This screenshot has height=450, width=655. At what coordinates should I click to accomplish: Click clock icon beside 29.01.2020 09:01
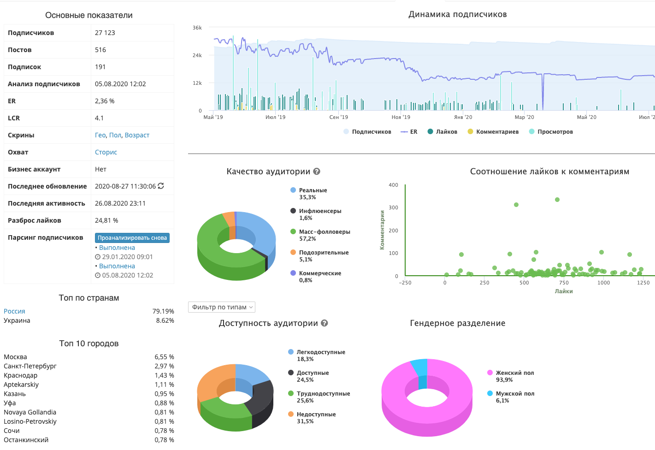point(97,257)
